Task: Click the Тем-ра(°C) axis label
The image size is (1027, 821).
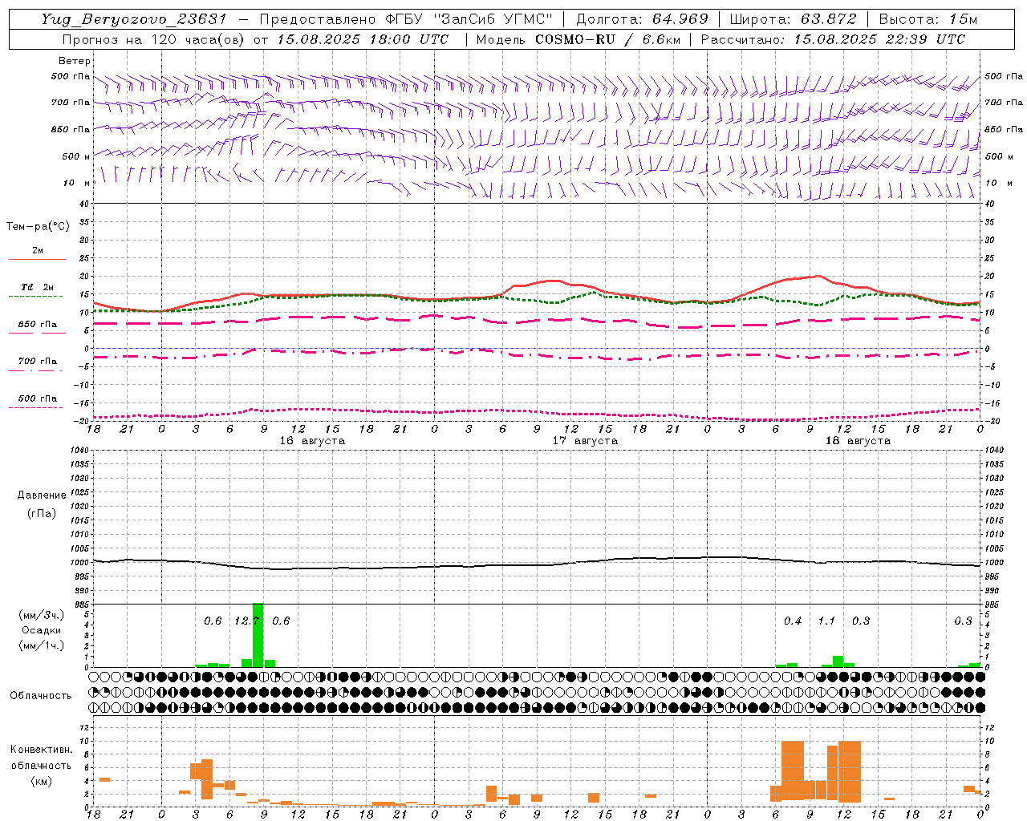Action: point(38,227)
